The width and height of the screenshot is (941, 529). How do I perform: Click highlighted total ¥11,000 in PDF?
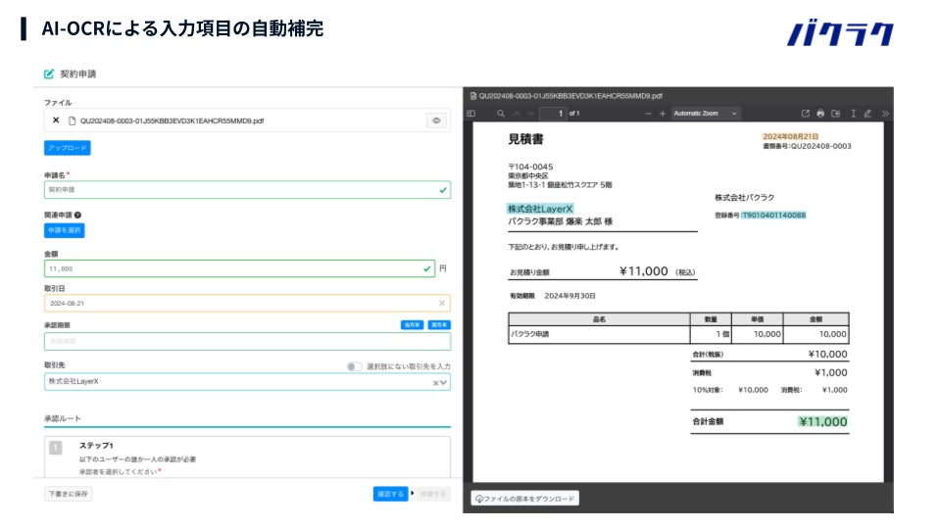tap(822, 421)
